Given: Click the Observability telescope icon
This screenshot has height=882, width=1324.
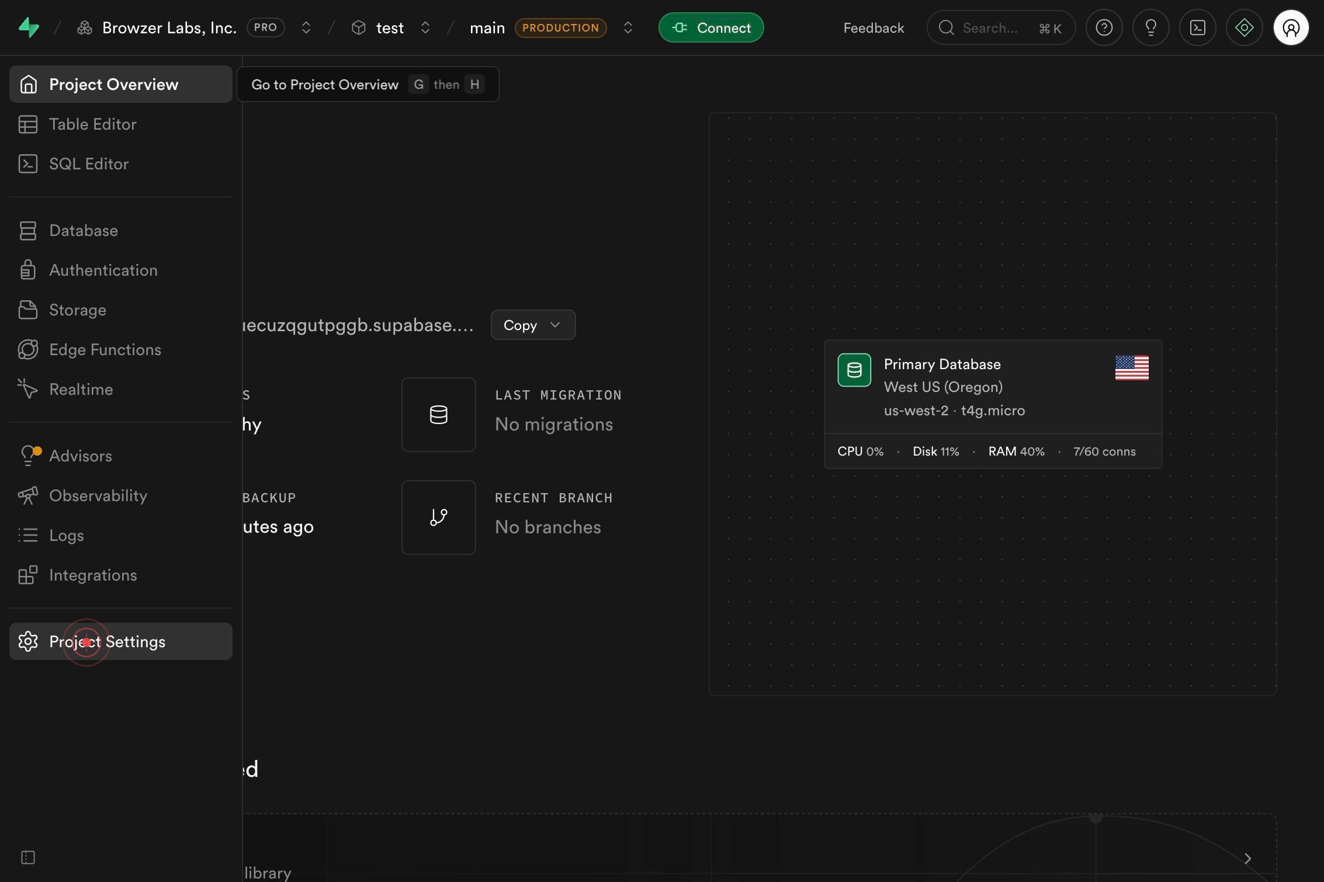Looking at the screenshot, I should (x=28, y=495).
